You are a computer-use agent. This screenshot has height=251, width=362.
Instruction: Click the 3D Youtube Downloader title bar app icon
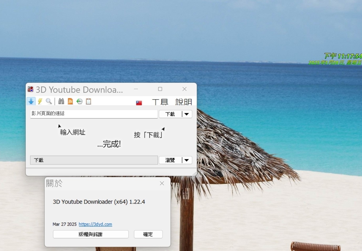pos(30,89)
